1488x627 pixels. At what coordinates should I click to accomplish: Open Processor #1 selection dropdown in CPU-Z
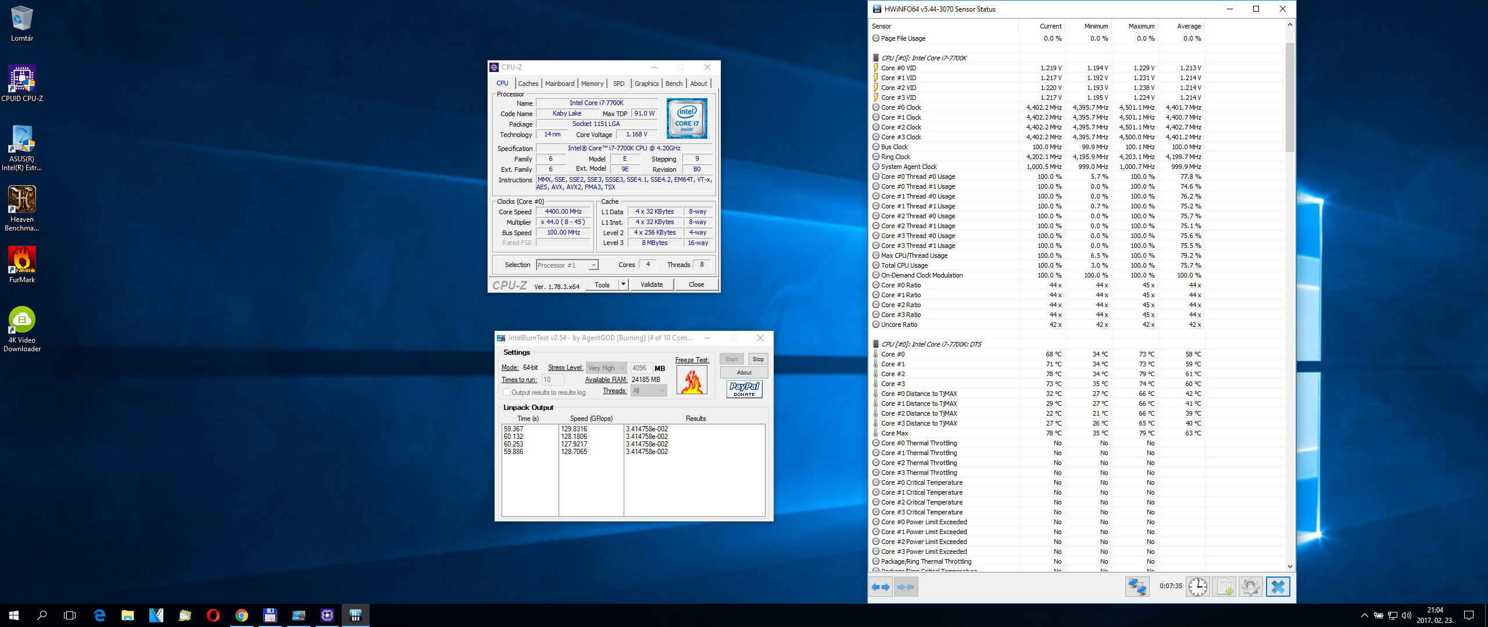pyautogui.click(x=567, y=265)
